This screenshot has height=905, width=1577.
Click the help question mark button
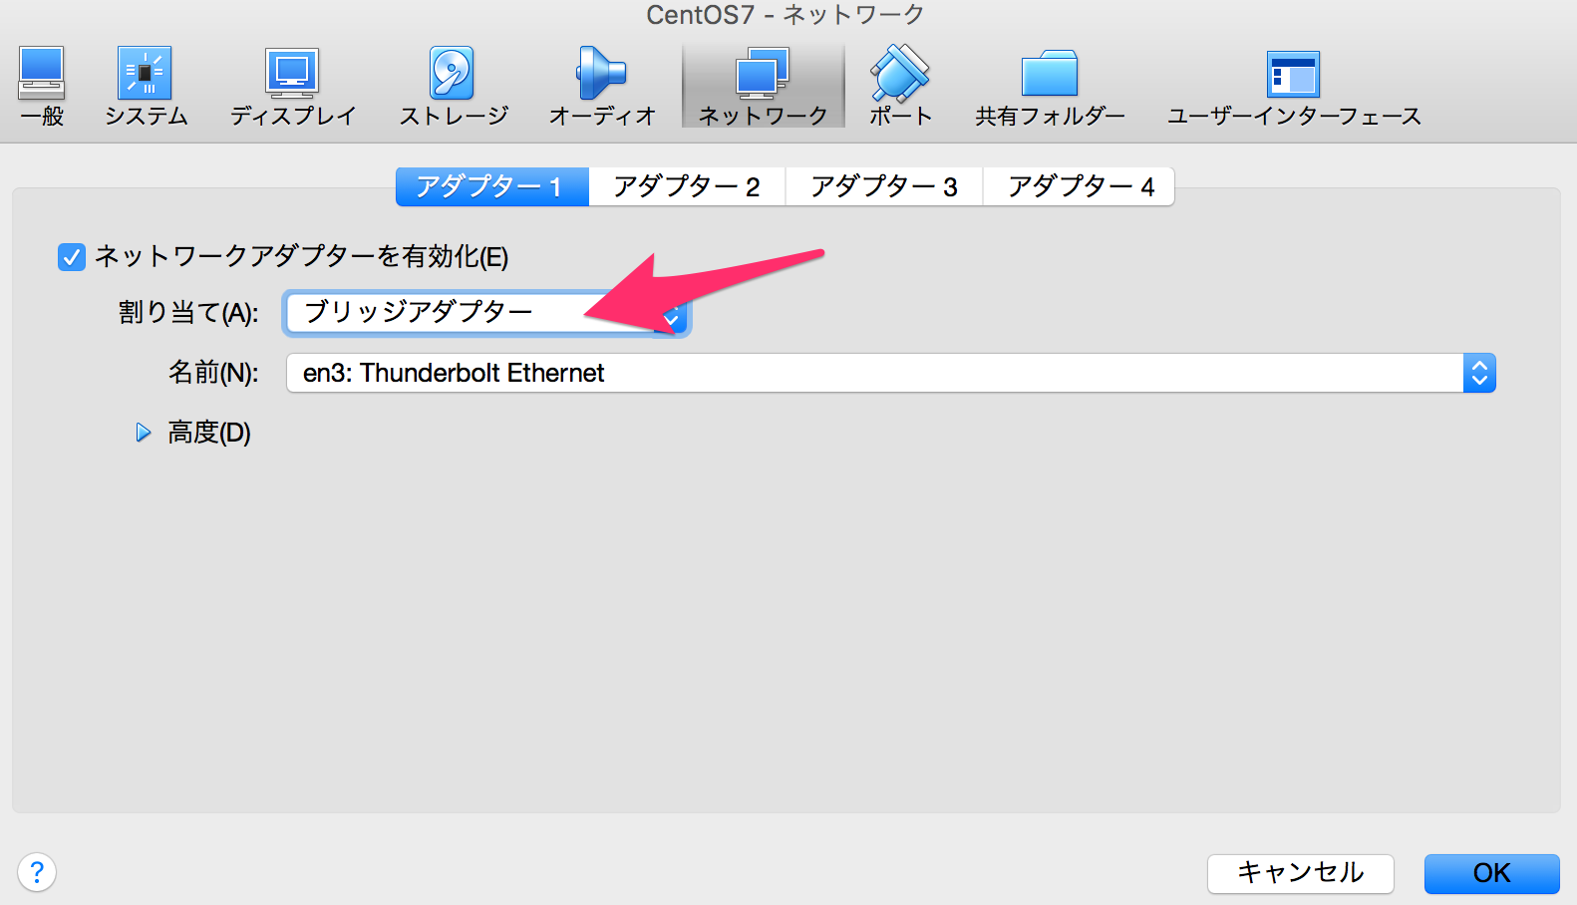coord(37,873)
